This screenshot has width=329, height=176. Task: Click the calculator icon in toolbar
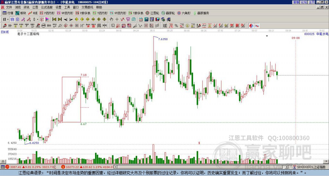pyautogui.click(x=146, y=19)
